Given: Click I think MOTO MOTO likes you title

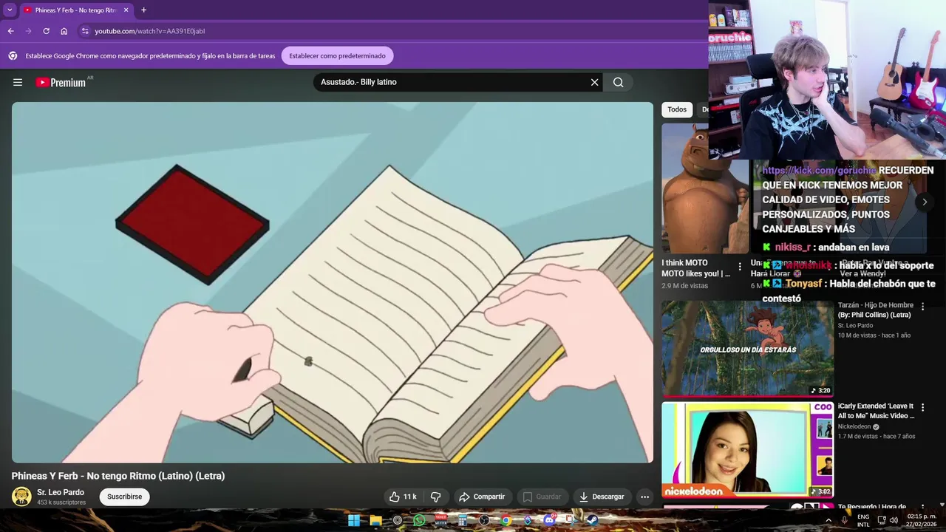Looking at the screenshot, I should coord(696,267).
